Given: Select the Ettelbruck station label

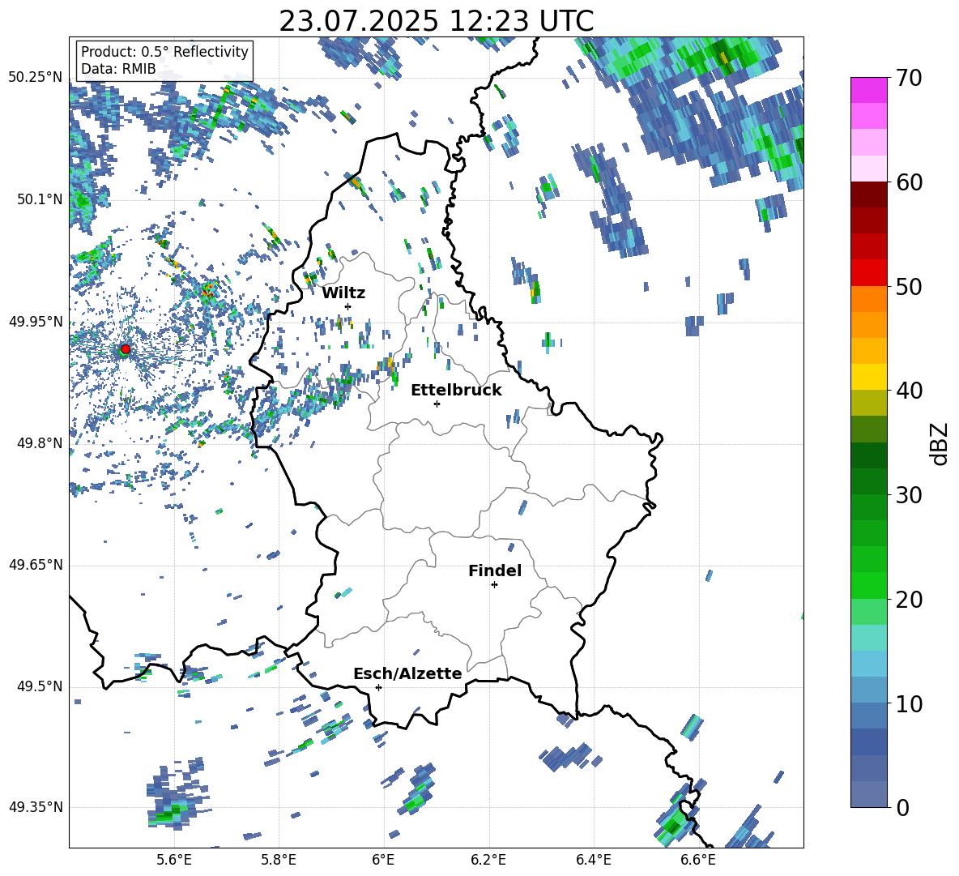Looking at the screenshot, I should [x=456, y=391].
